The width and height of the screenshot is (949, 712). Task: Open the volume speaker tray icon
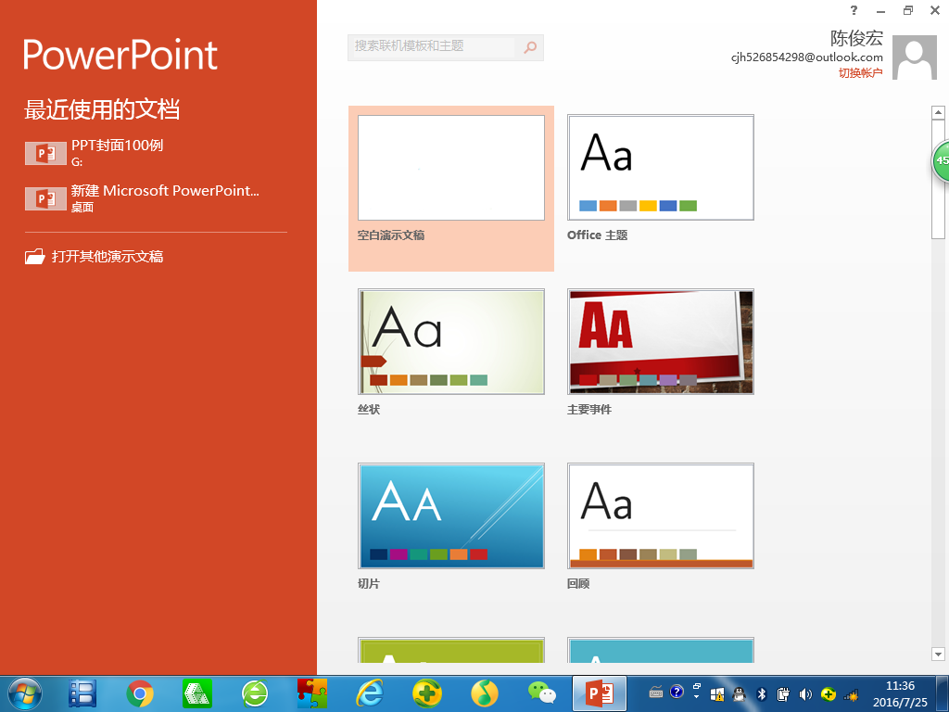pyautogui.click(x=805, y=694)
